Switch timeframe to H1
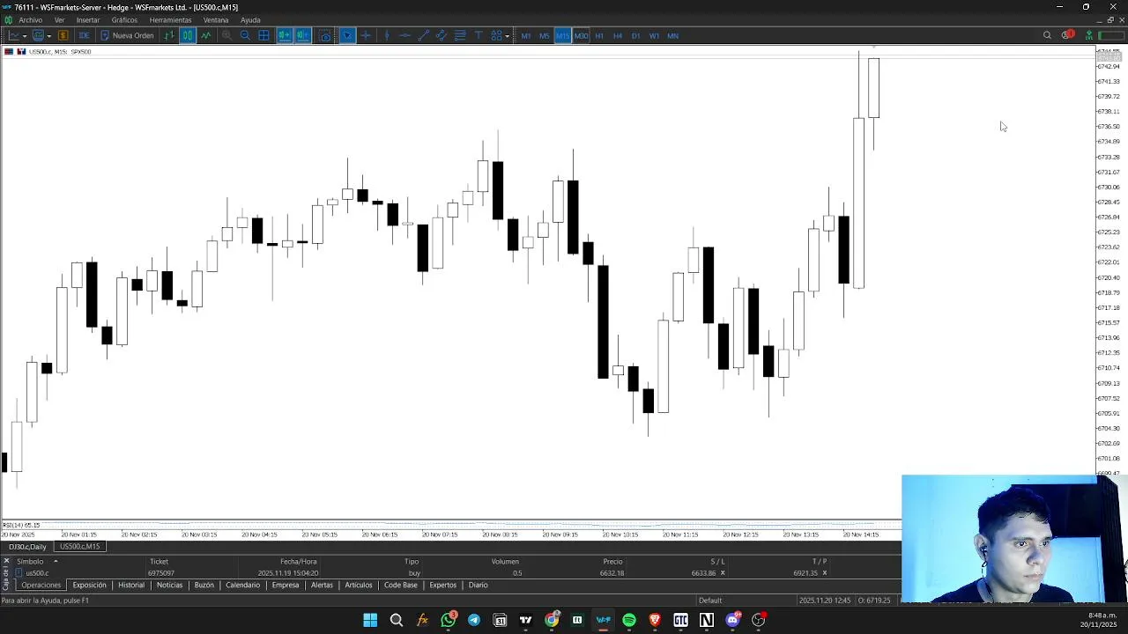 click(599, 35)
